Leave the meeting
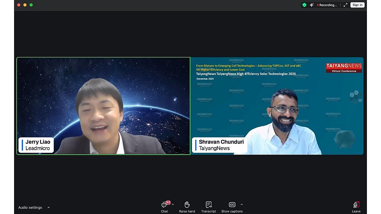Image resolution: width=381 pixels, height=214 pixels. [x=356, y=207]
